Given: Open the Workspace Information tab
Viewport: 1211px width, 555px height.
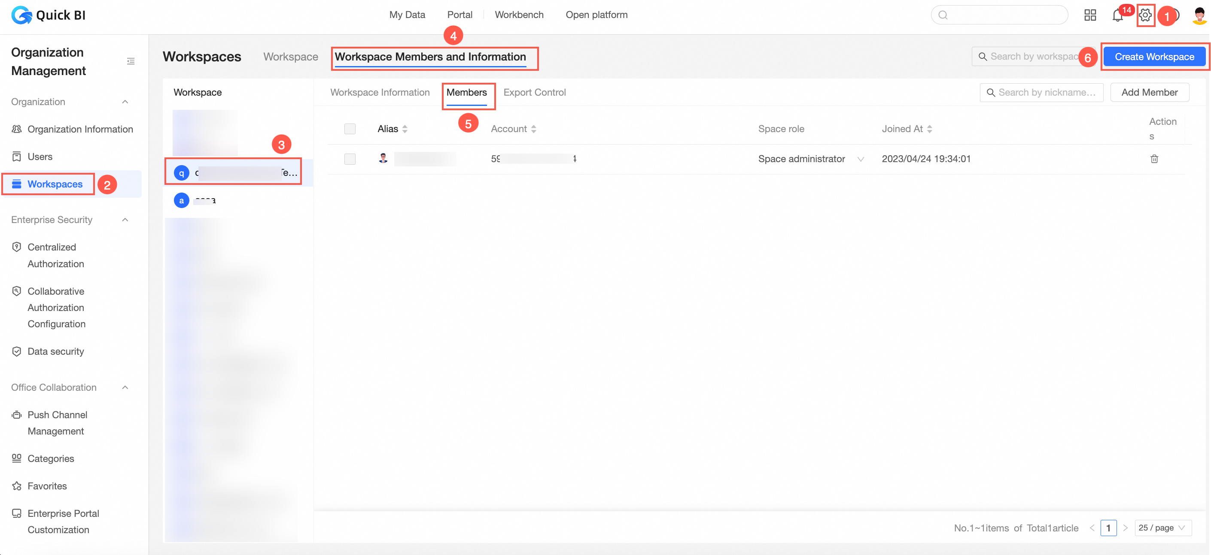Looking at the screenshot, I should 380,93.
